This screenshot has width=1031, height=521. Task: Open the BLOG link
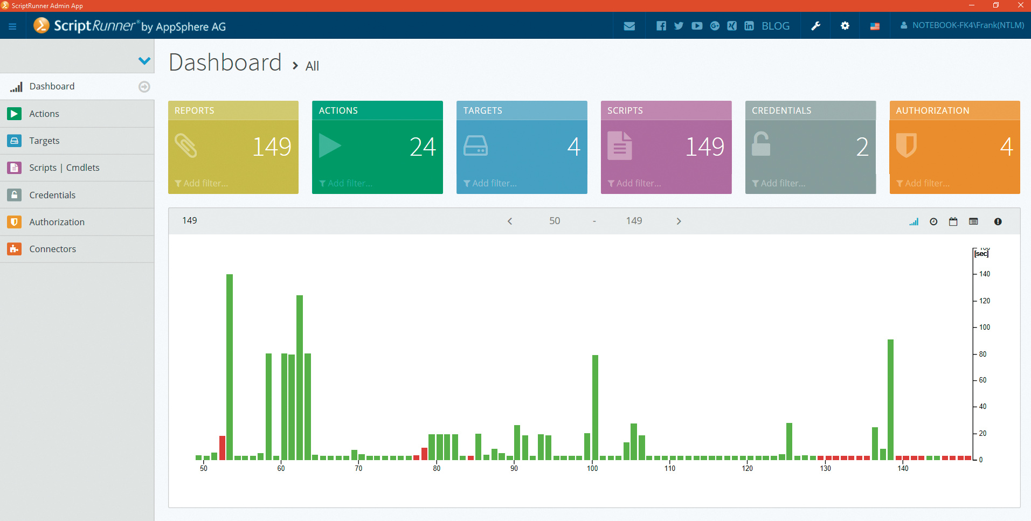[x=775, y=26]
